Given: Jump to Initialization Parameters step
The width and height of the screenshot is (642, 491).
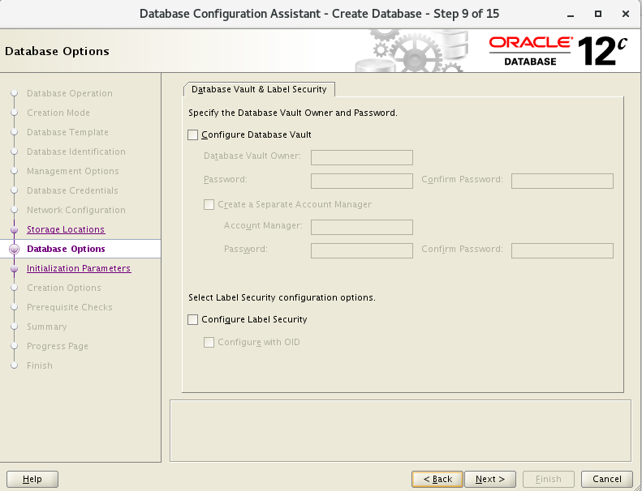Looking at the screenshot, I should click(x=78, y=269).
